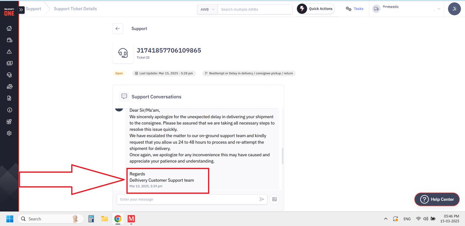Open the ENG language switcher

coord(407,219)
